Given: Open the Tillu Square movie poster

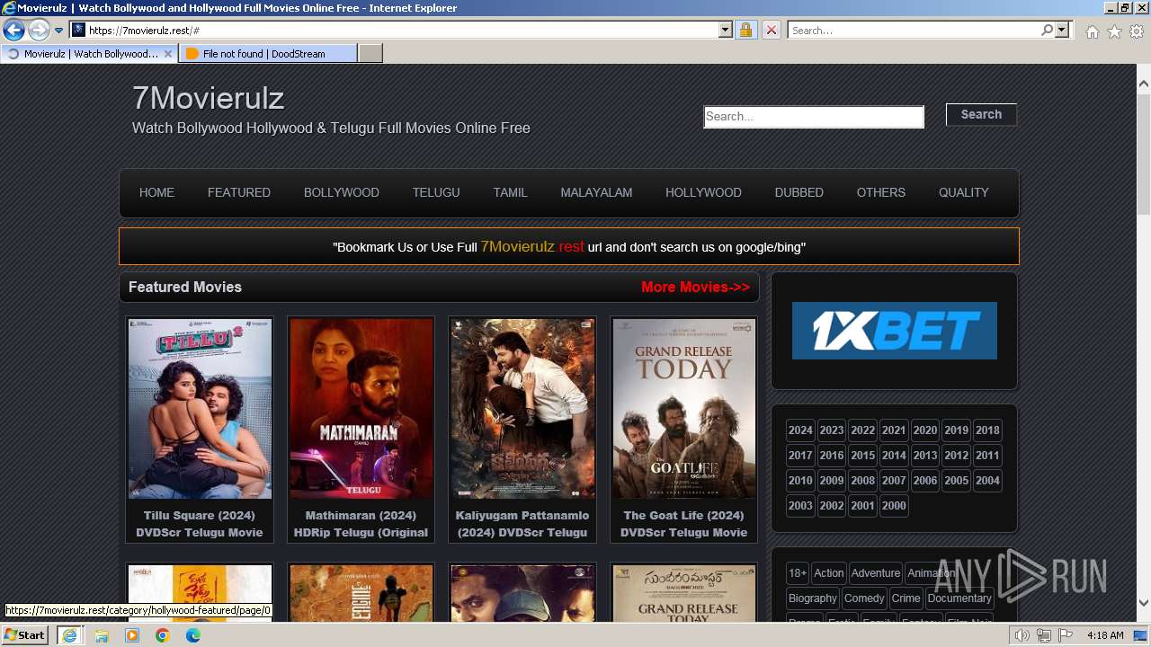Looking at the screenshot, I should [x=200, y=408].
